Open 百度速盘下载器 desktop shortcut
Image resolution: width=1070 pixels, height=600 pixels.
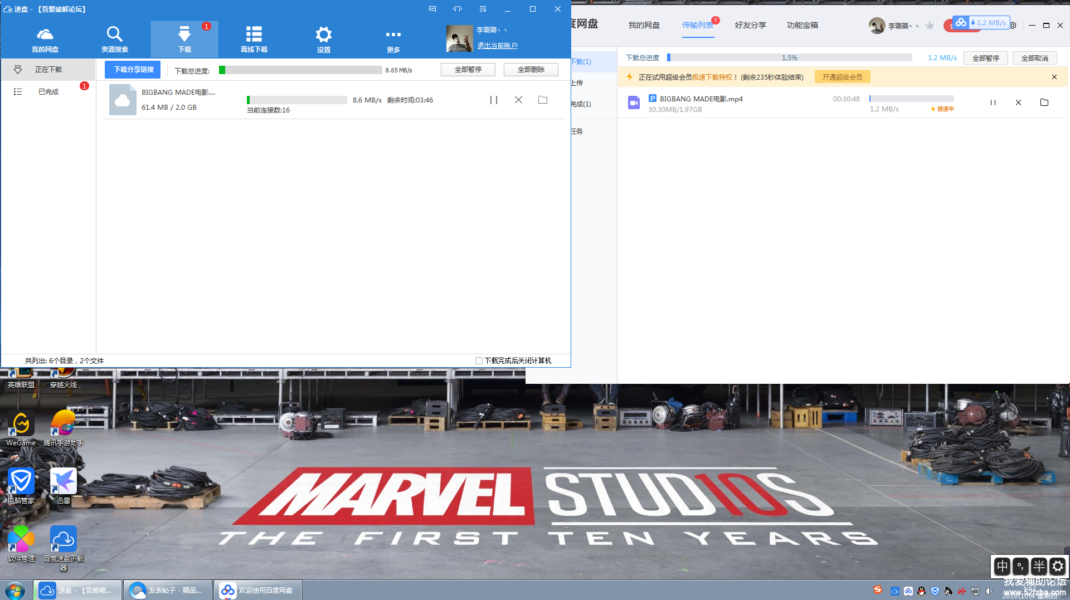64,549
